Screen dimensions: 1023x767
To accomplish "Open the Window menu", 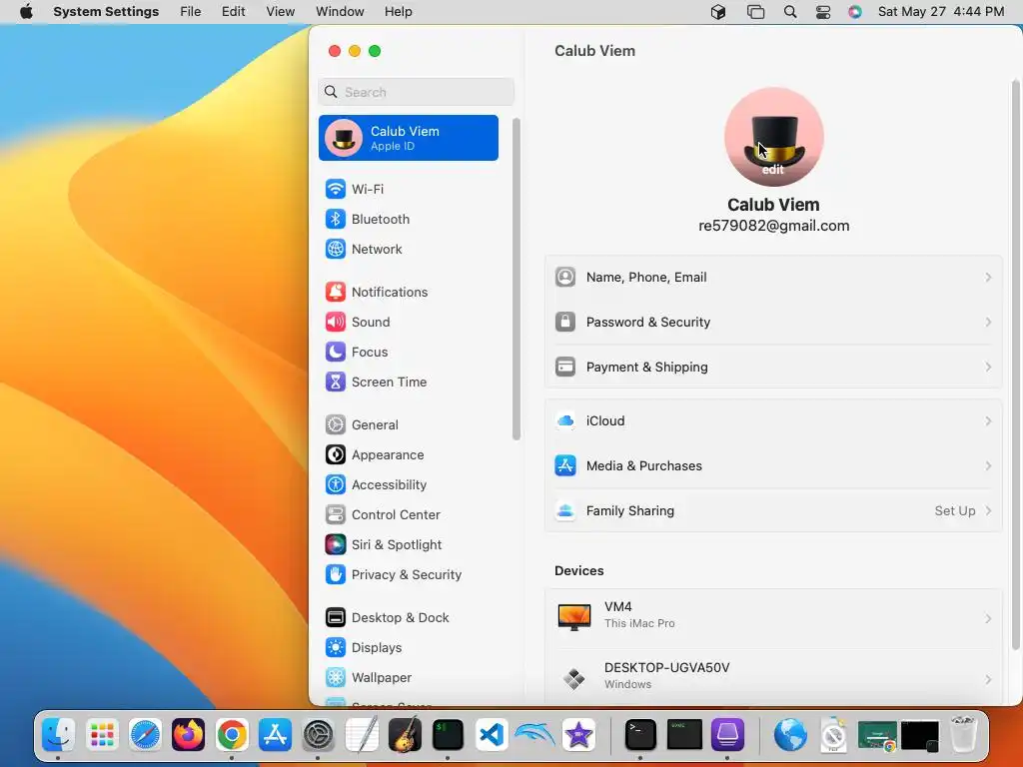I will (340, 12).
